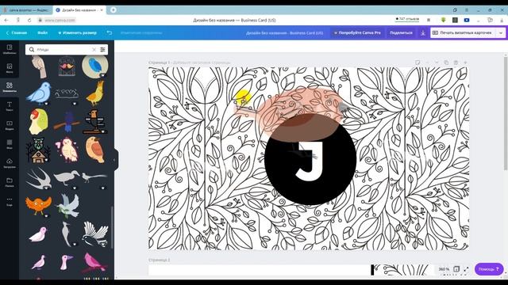
Task: Go back to Home (Главная)
Action: tap(16, 32)
